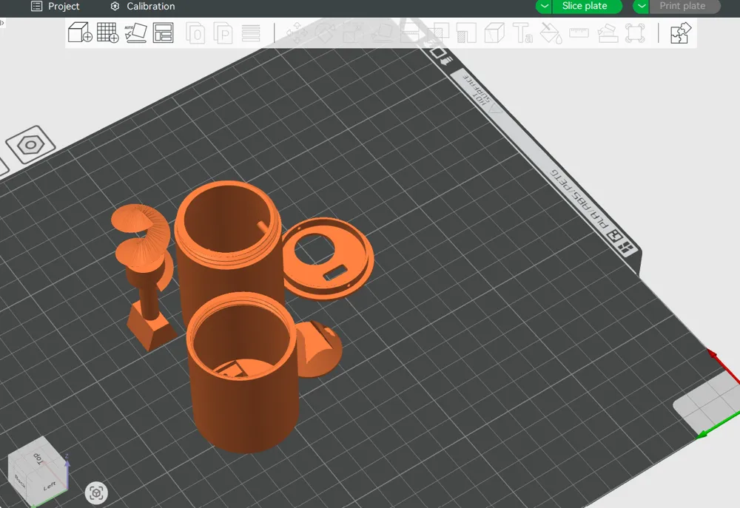The image size is (740, 508).
Task: Click the perspective view icon beside the view cube
Action: point(96,493)
